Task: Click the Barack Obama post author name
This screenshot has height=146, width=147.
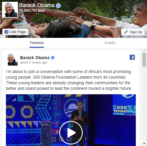Action: (x=35, y=58)
